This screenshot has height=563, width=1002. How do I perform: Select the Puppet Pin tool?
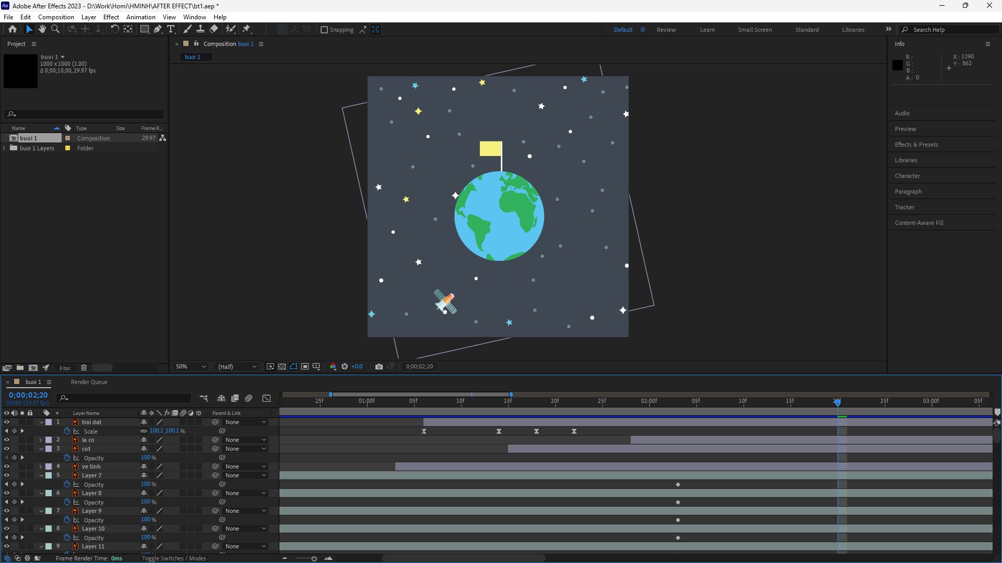(x=247, y=30)
